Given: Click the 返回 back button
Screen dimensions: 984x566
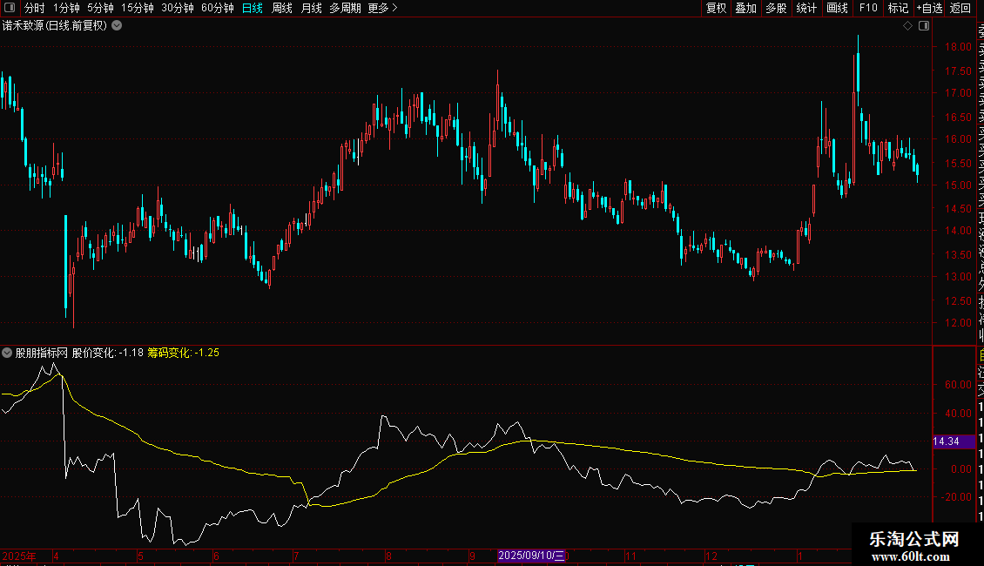Looking at the screenshot, I should click(960, 8).
